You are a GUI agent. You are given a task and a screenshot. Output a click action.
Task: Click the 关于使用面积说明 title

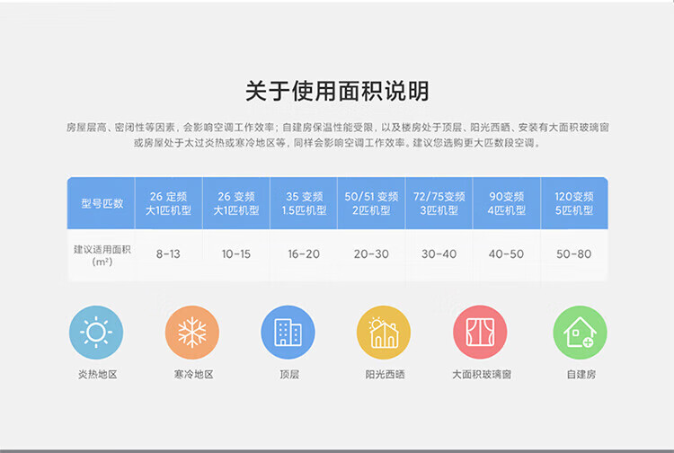pos(337,91)
